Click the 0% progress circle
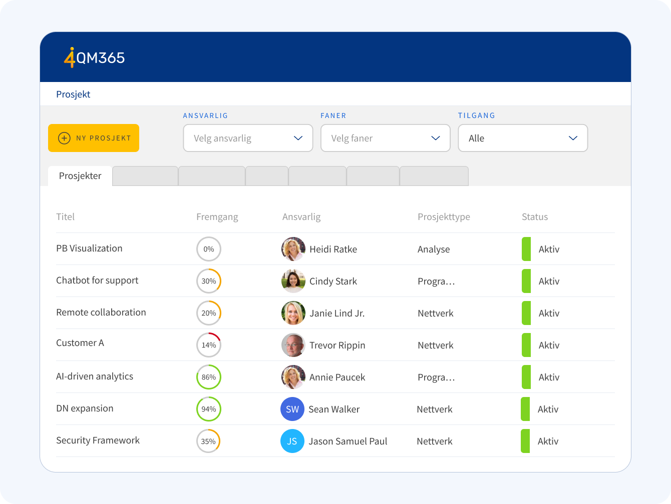The height and width of the screenshot is (504, 671). [209, 249]
